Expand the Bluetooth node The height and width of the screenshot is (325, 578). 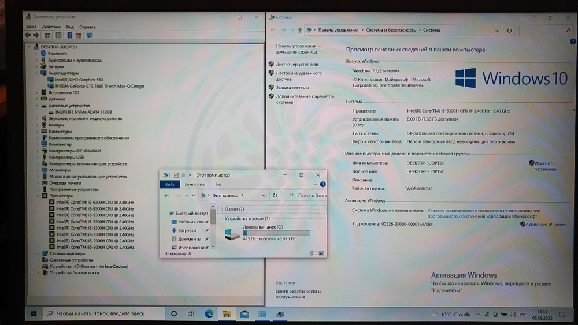pyautogui.click(x=37, y=54)
